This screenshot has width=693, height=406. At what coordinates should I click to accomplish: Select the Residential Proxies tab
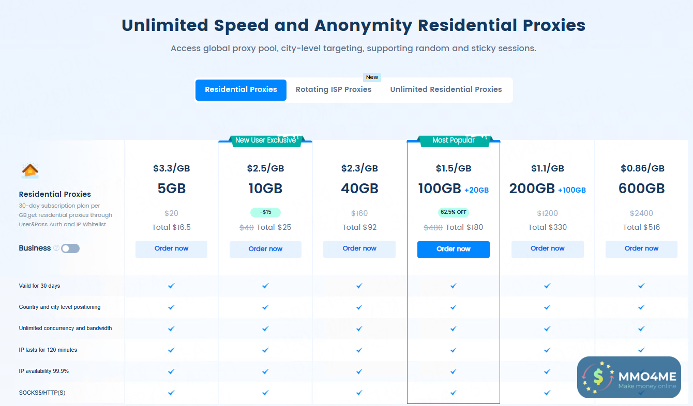[241, 90]
